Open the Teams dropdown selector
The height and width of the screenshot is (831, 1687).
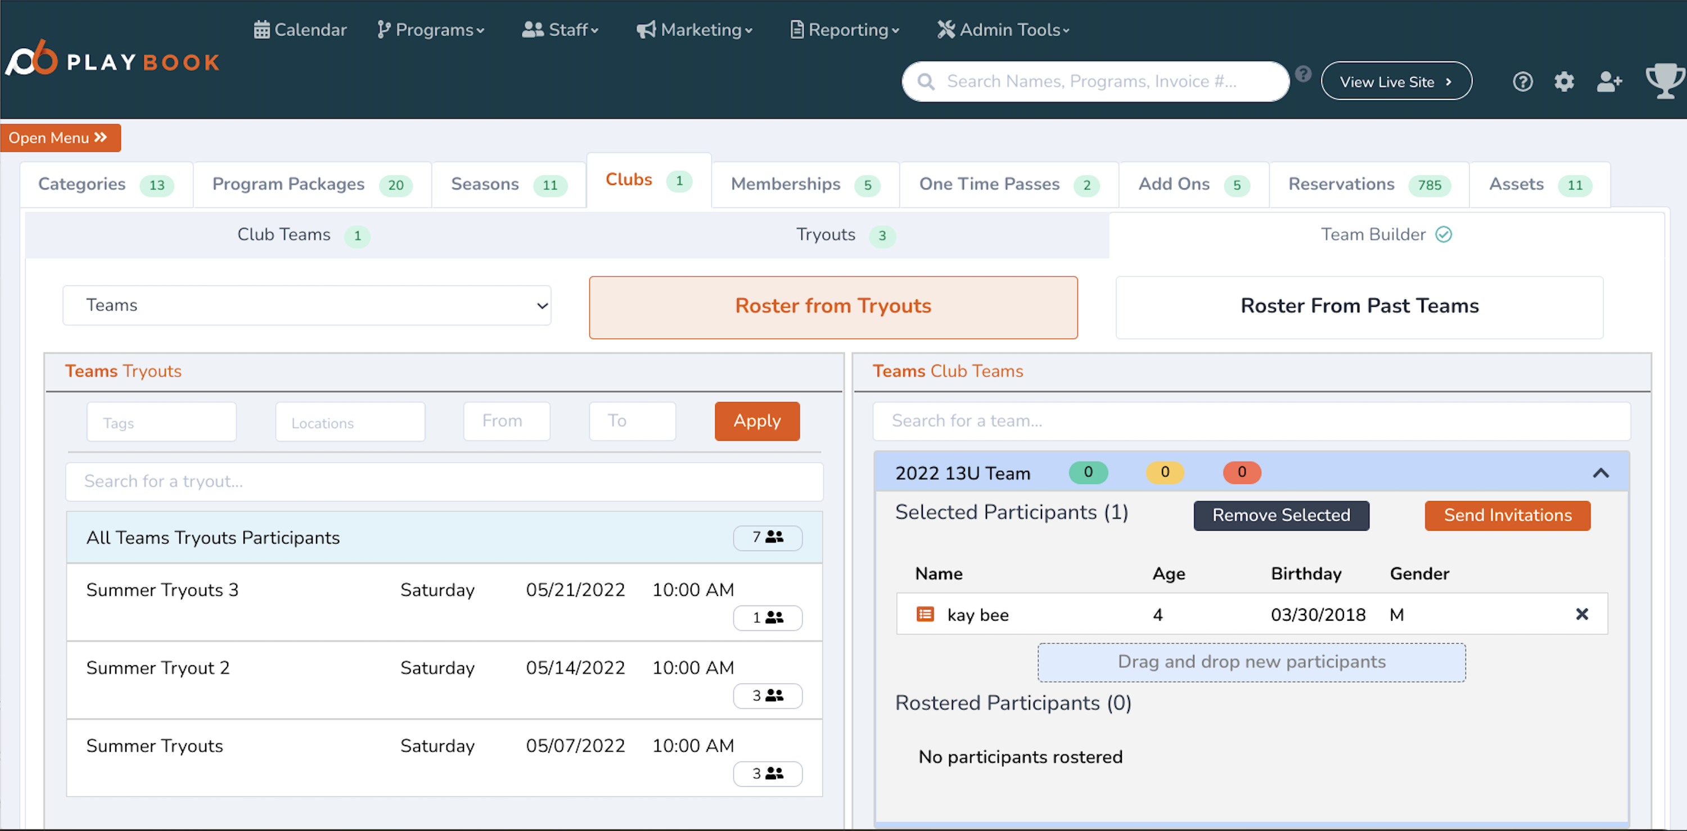click(306, 305)
